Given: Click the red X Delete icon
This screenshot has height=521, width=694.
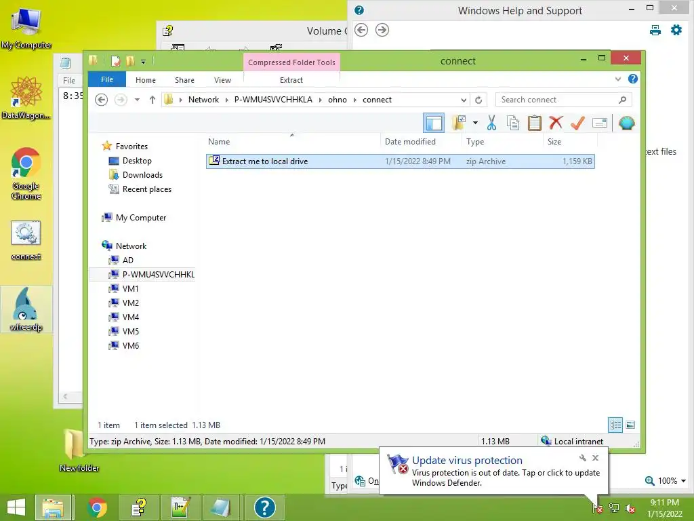Looking at the screenshot, I should coord(556,123).
